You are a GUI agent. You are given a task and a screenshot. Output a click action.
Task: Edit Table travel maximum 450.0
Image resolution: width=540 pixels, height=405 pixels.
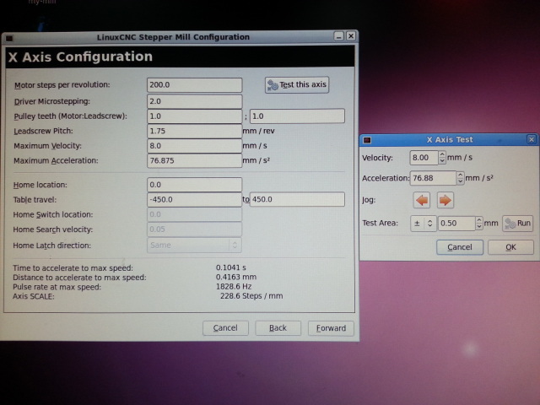(297, 199)
